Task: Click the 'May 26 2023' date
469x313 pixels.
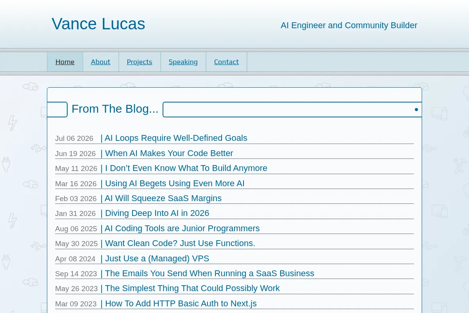Action: 77,289
